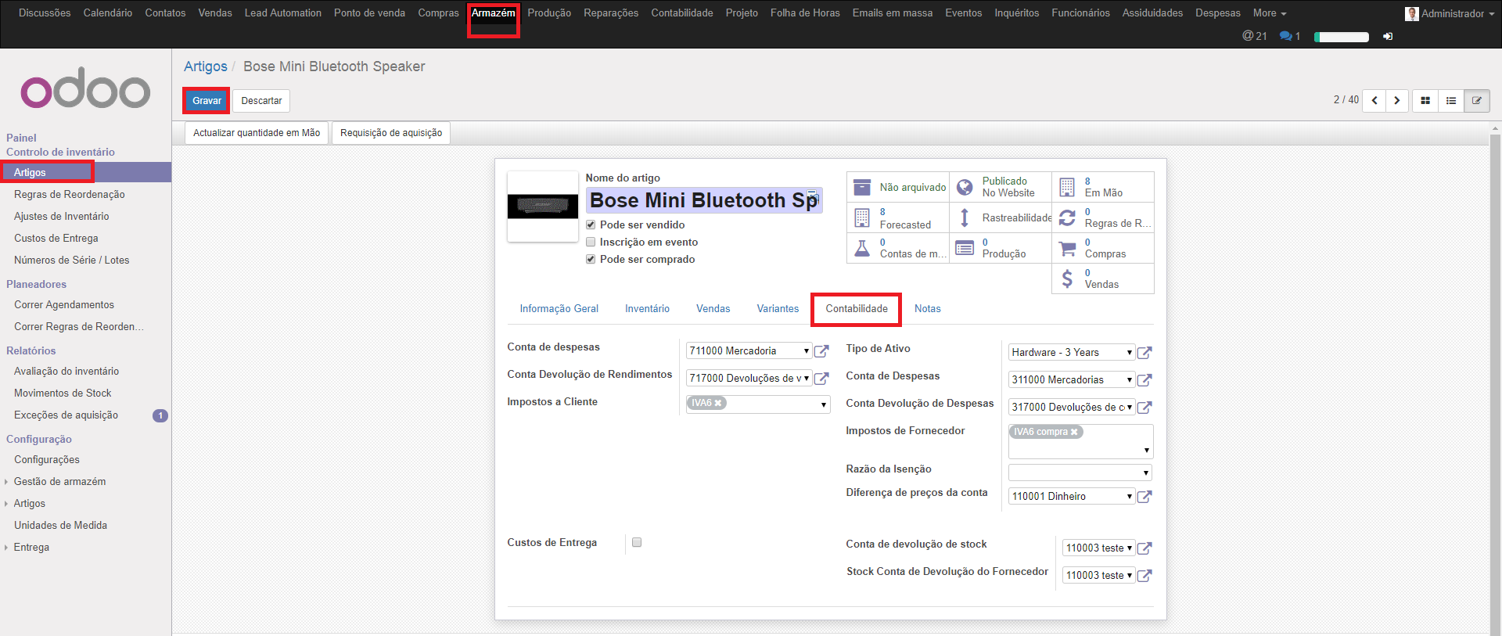Open the 110001 Dinheiro dropdown
The width and height of the screenshot is (1502, 636).
click(x=1071, y=497)
